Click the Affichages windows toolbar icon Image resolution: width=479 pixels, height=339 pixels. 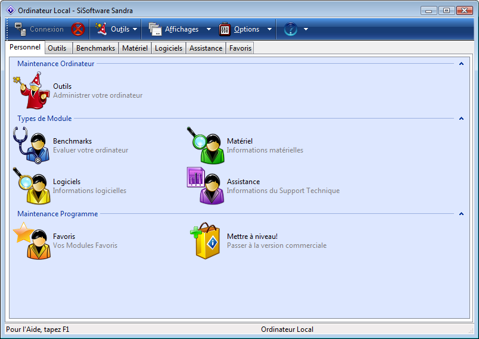tap(155, 29)
